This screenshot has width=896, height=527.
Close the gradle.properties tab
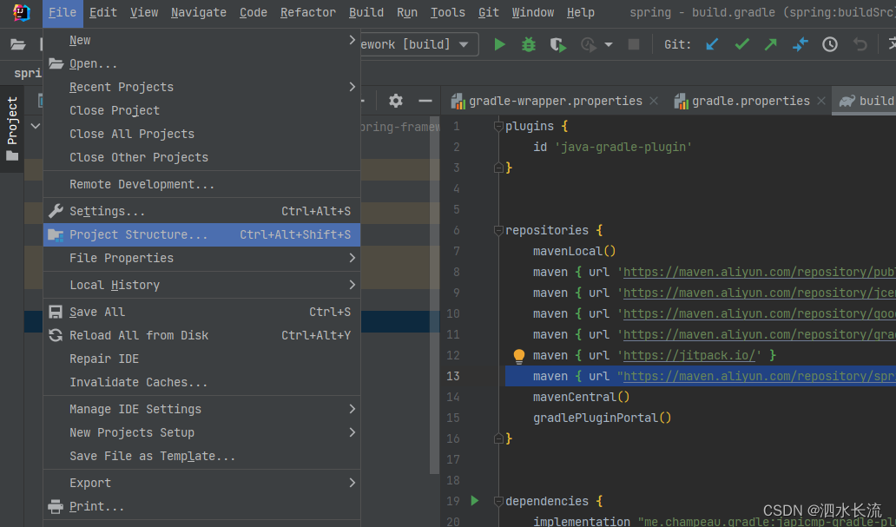pyautogui.click(x=821, y=101)
